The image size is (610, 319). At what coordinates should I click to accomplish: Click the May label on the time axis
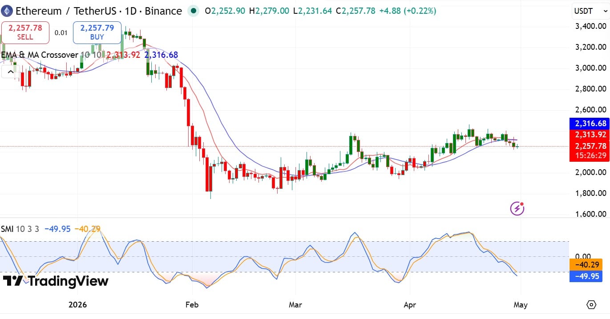[x=521, y=305]
